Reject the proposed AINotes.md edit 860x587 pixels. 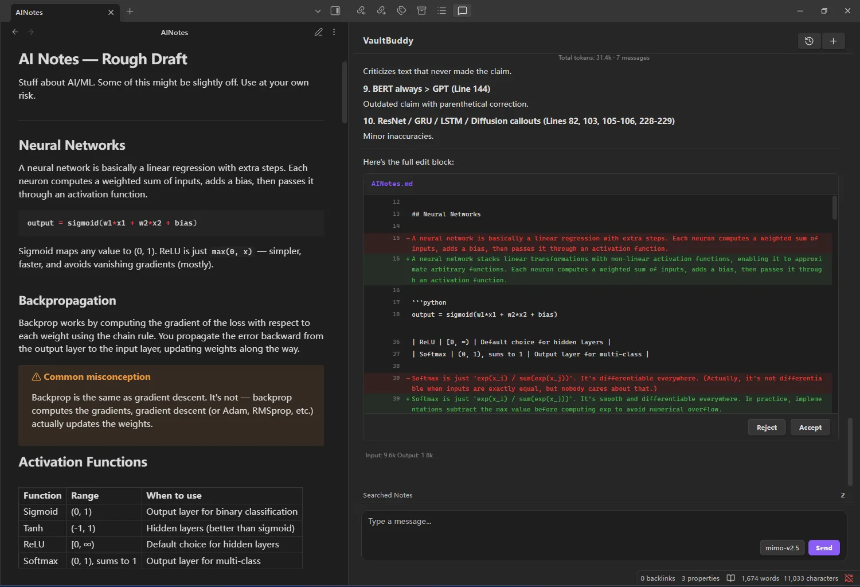(767, 427)
